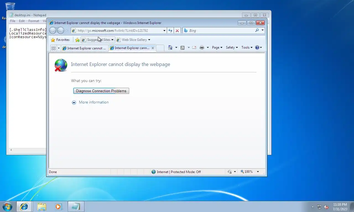This screenshot has height=212, width=354.
Task: Click the Help question mark icon
Action: point(257,47)
